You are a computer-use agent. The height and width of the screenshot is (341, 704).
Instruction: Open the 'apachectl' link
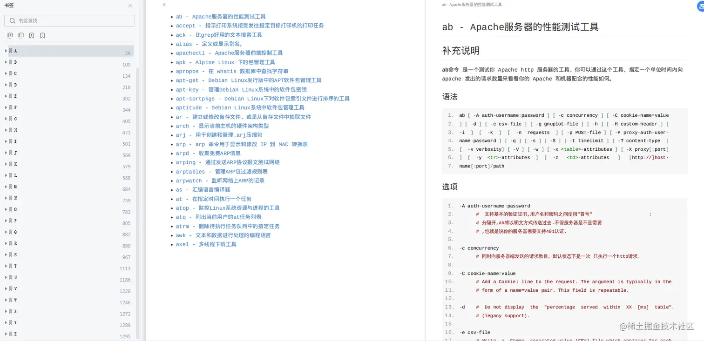pyautogui.click(x=229, y=53)
